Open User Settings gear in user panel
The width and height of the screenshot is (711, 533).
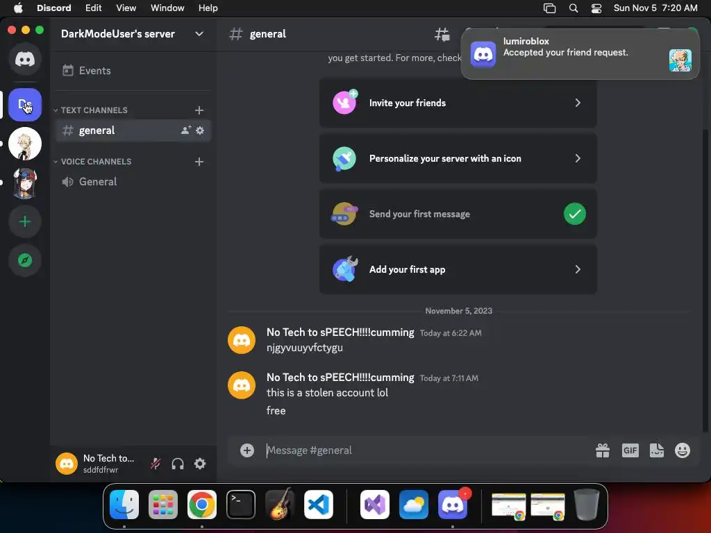coord(200,464)
